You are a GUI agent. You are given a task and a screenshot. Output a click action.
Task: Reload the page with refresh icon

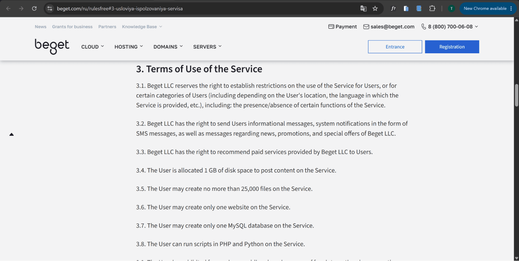(34, 9)
